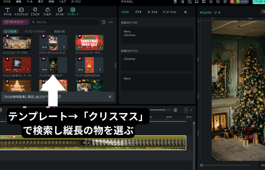Open the orange user account avatar
265x170 pixels.
[x=232, y=2]
